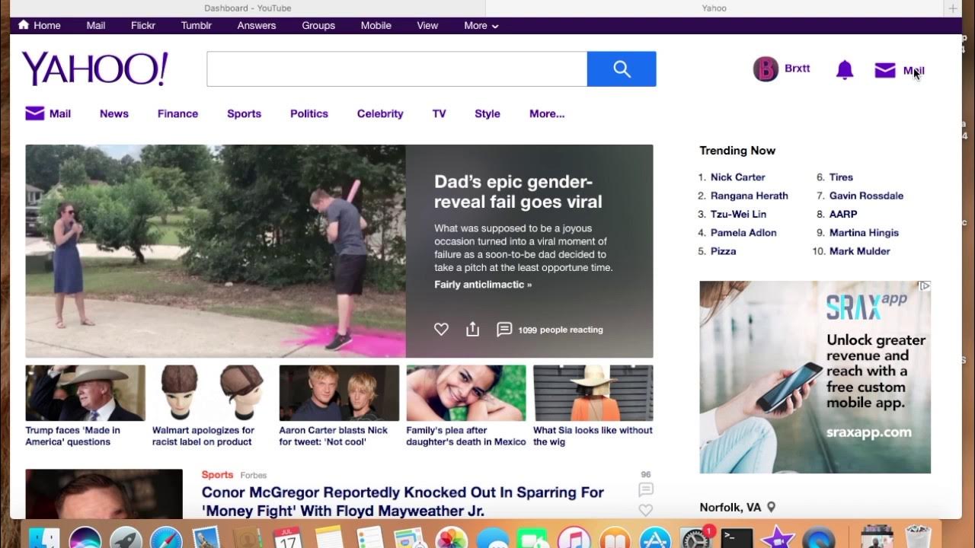Open Groups in the top bar
The width and height of the screenshot is (975, 548).
(x=318, y=25)
